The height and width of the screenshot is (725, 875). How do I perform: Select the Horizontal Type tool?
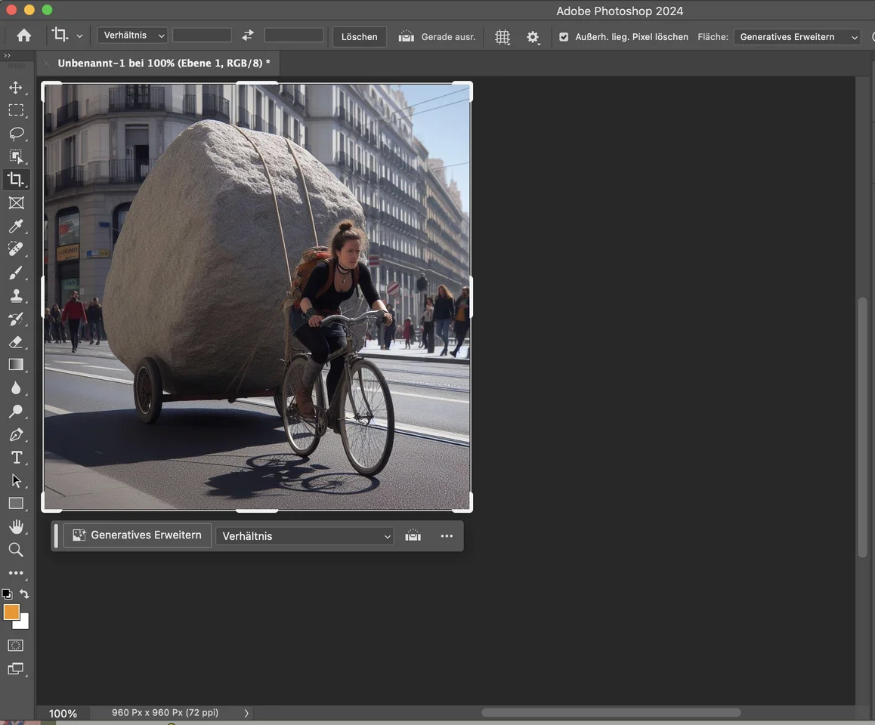[x=16, y=458]
